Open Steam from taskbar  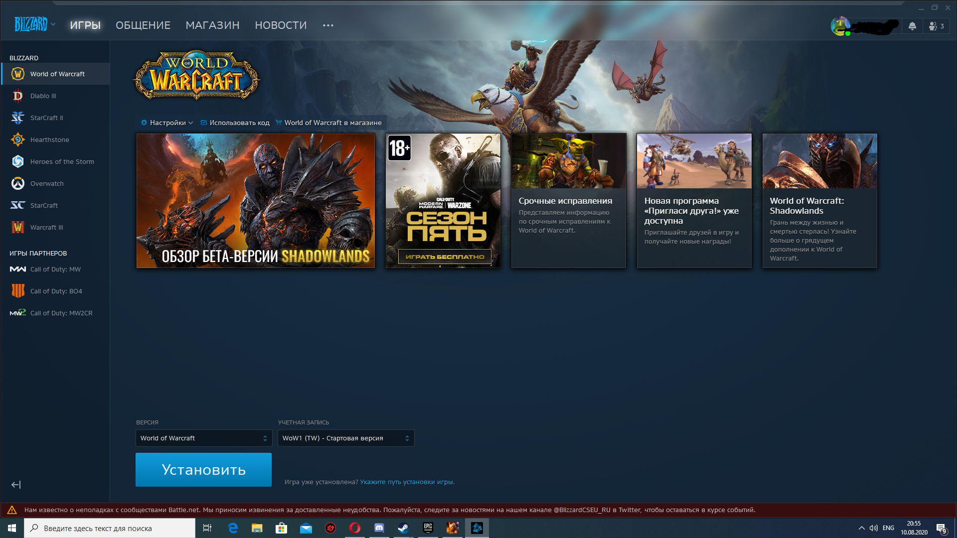point(404,528)
